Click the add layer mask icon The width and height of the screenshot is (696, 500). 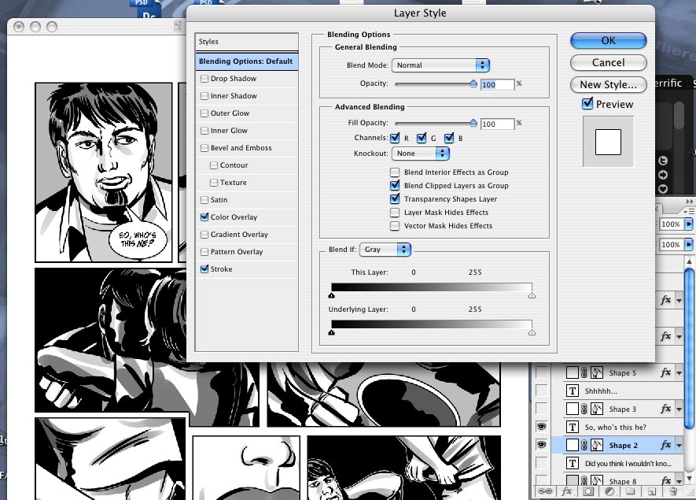pyautogui.click(x=587, y=492)
